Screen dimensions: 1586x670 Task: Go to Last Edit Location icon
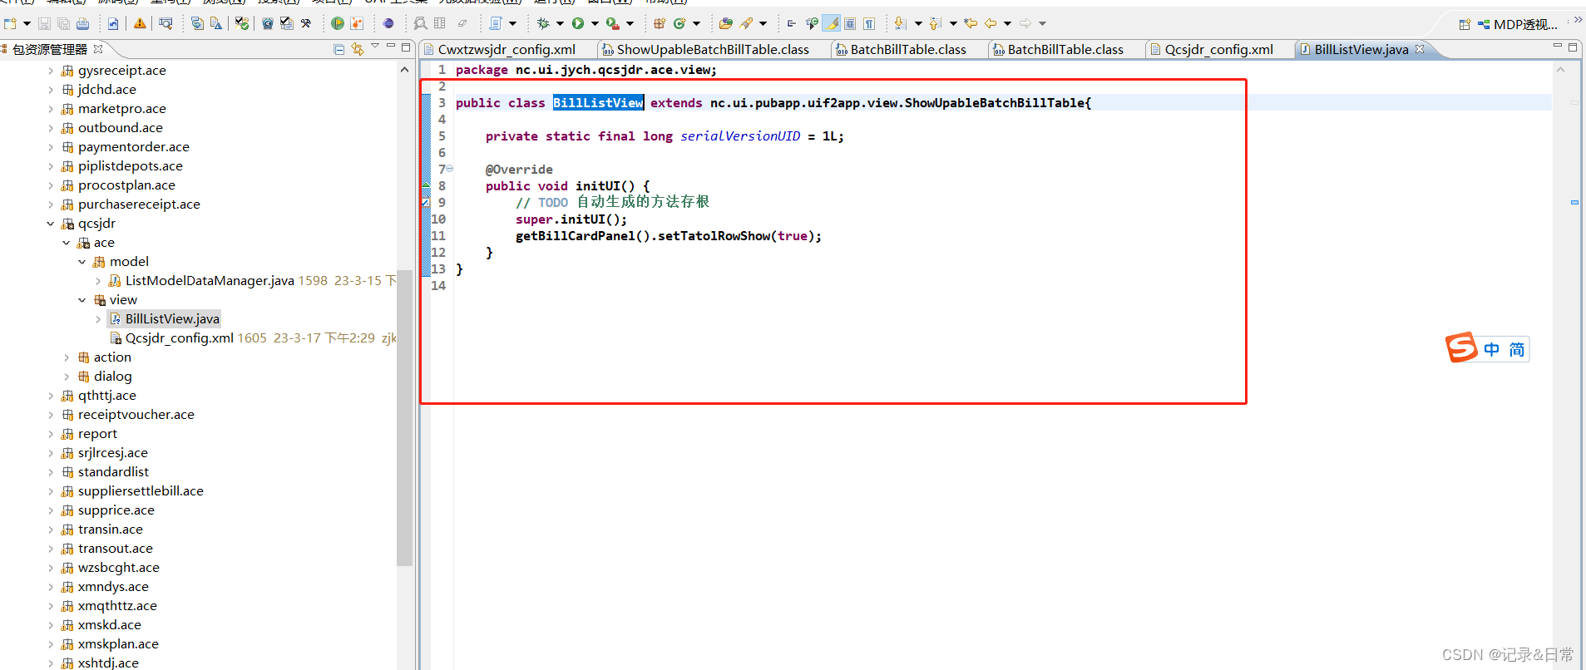(971, 23)
